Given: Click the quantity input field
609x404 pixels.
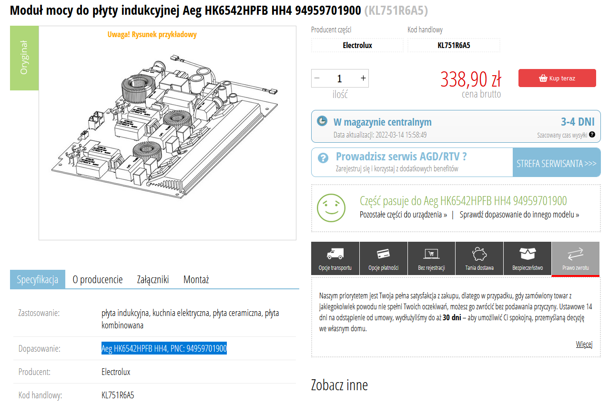Looking at the screenshot, I should (340, 79).
